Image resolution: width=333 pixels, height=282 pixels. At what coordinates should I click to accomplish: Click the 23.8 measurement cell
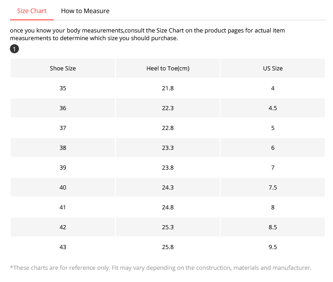(x=168, y=168)
